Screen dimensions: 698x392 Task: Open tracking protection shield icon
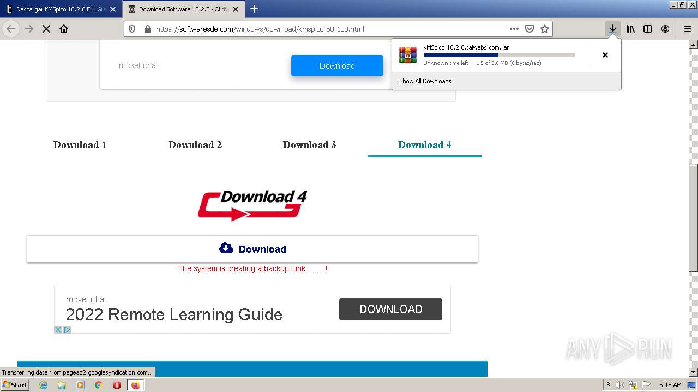[x=132, y=29]
